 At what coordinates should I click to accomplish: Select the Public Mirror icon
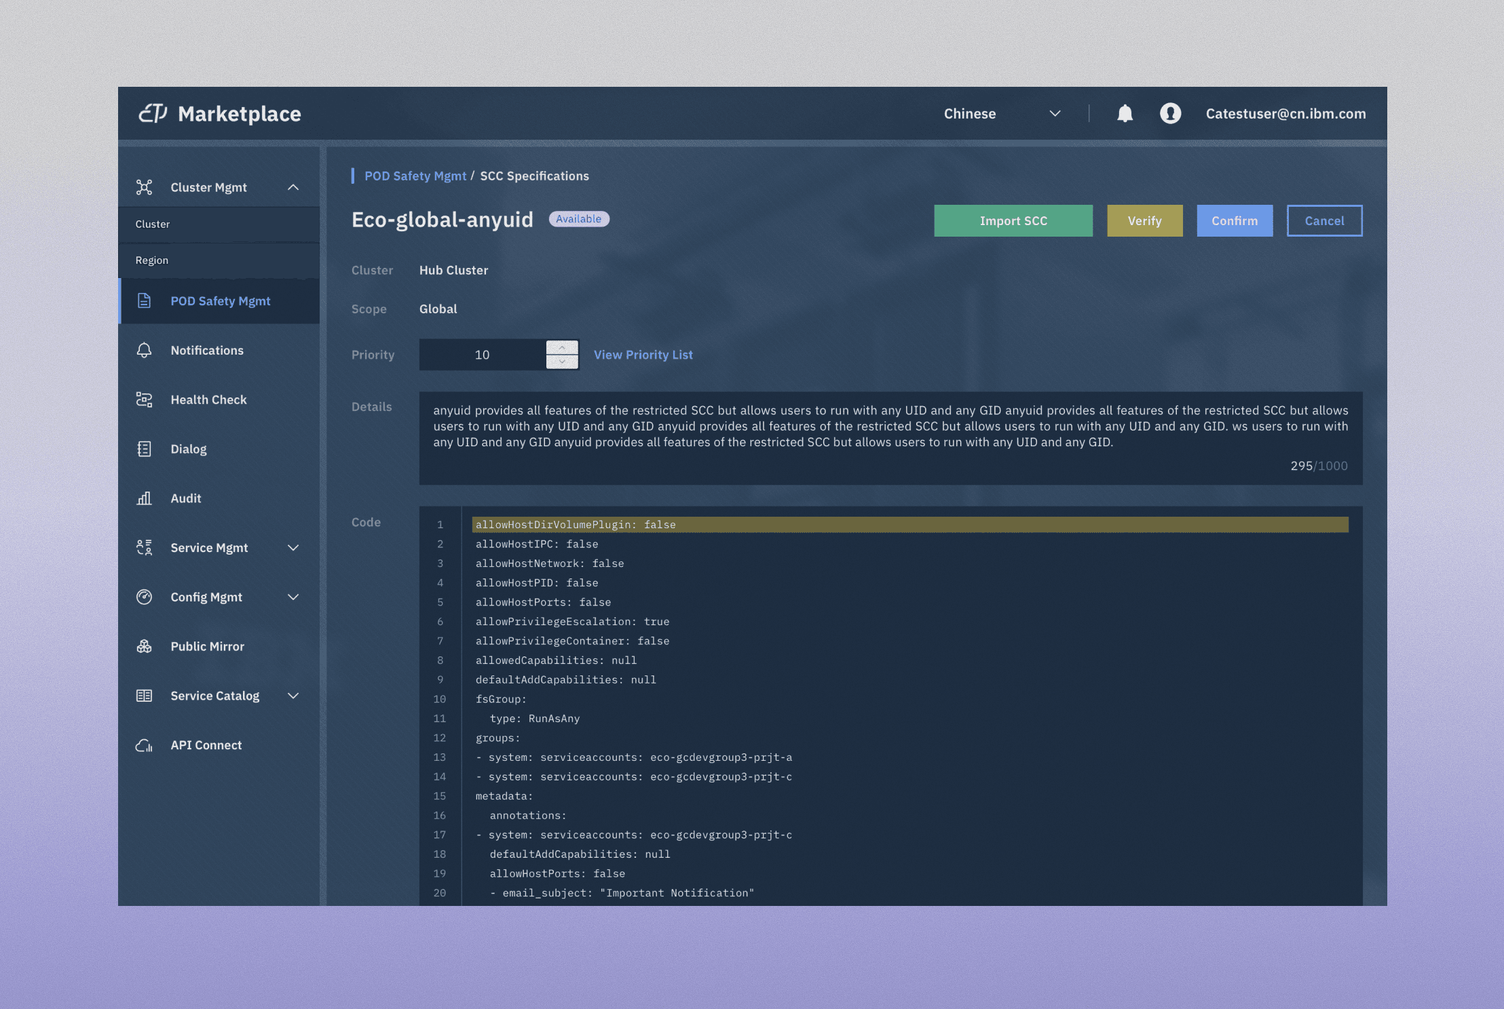[x=144, y=646]
